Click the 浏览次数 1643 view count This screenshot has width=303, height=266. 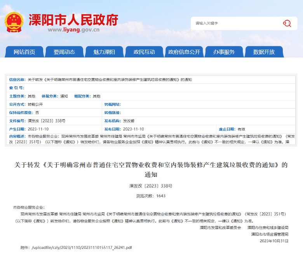pos(151,196)
